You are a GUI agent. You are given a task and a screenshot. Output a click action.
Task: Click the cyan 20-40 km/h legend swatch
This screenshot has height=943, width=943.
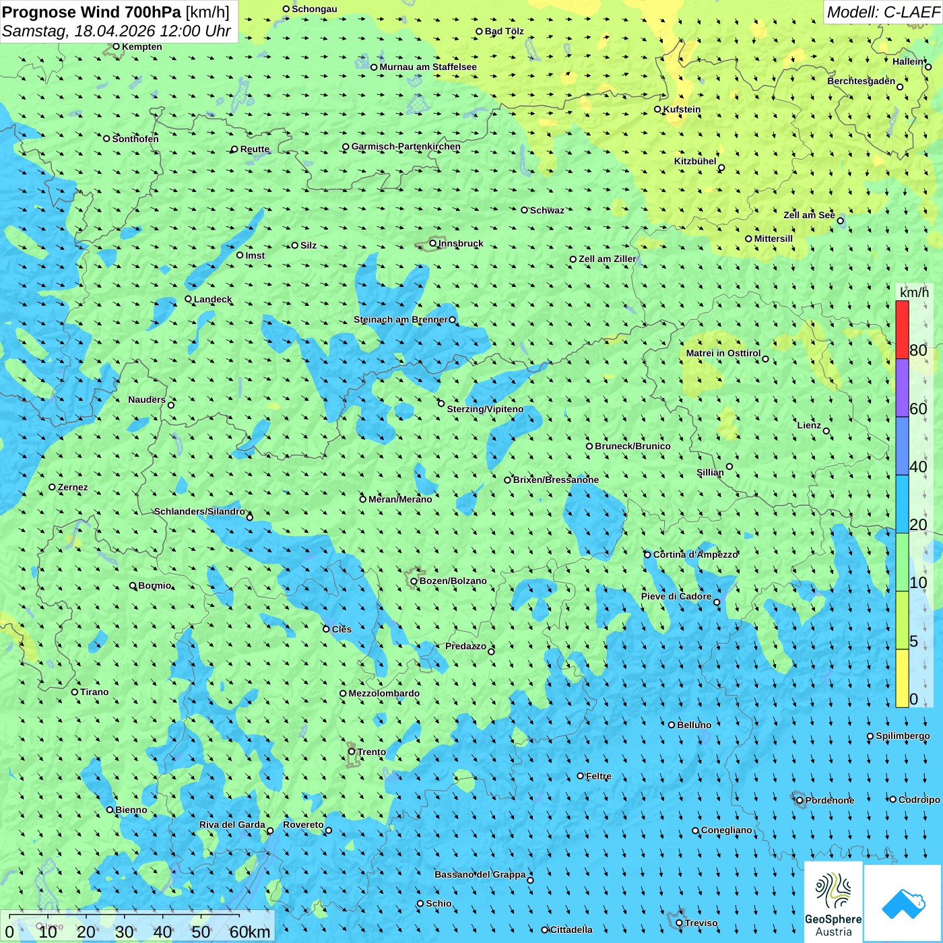point(902,505)
